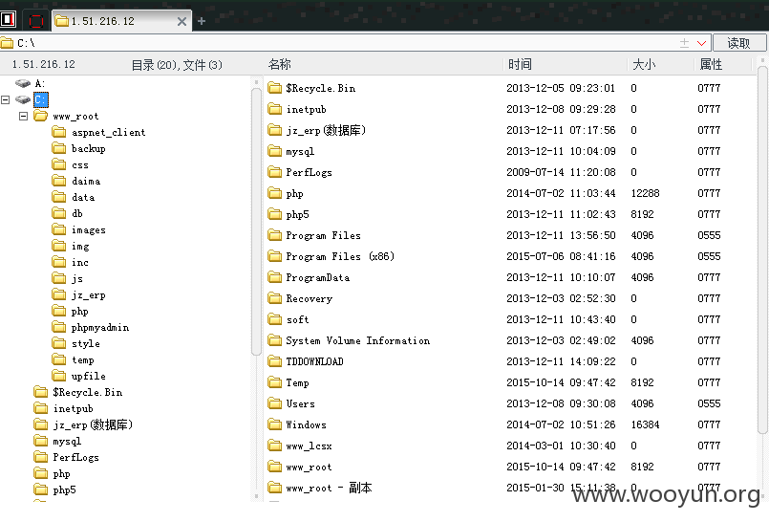Click the inetpub folder icon in the file list
Viewport: 769px width, 522px height.
[x=275, y=109]
